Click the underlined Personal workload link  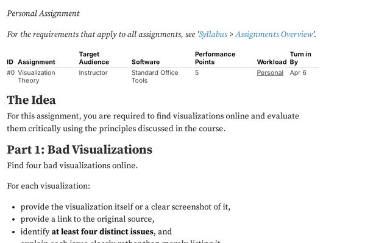pos(270,73)
